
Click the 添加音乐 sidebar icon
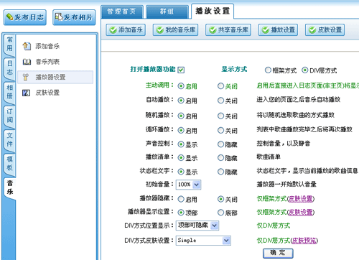point(27,46)
